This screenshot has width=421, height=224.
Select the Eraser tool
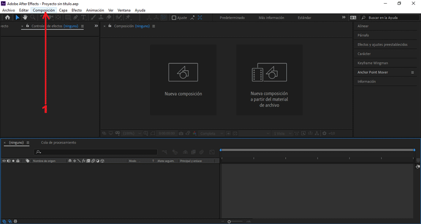pos(109,17)
